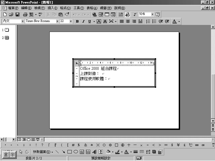Apply numbered list formatting
Viewport: 215px width, 161px height.
tap(148, 21)
